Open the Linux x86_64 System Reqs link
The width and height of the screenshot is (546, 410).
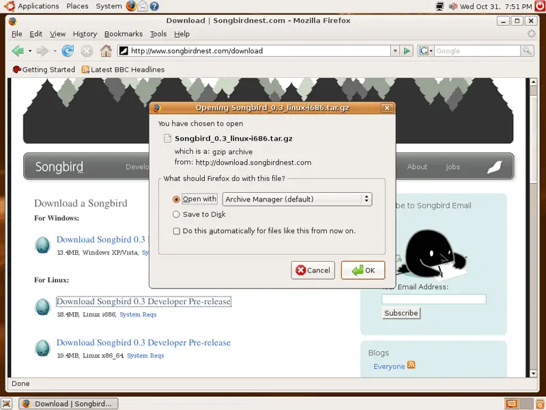(x=145, y=356)
